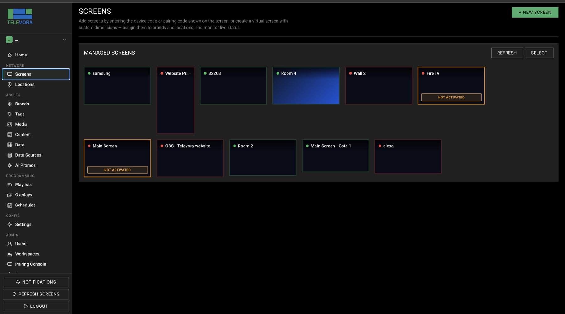Click the LOGOUT button
This screenshot has width=565, height=314.
pos(36,306)
